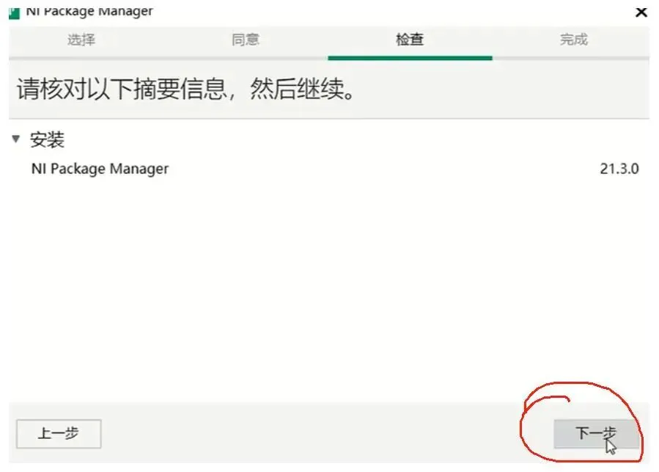Click the green progress bar under 检查
The width and height of the screenshot is (659, 472).
point(410,58)
